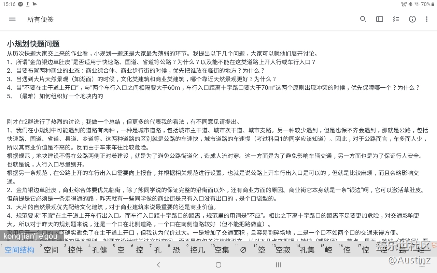Pick the '控件' candidate word

pos(75,250)
